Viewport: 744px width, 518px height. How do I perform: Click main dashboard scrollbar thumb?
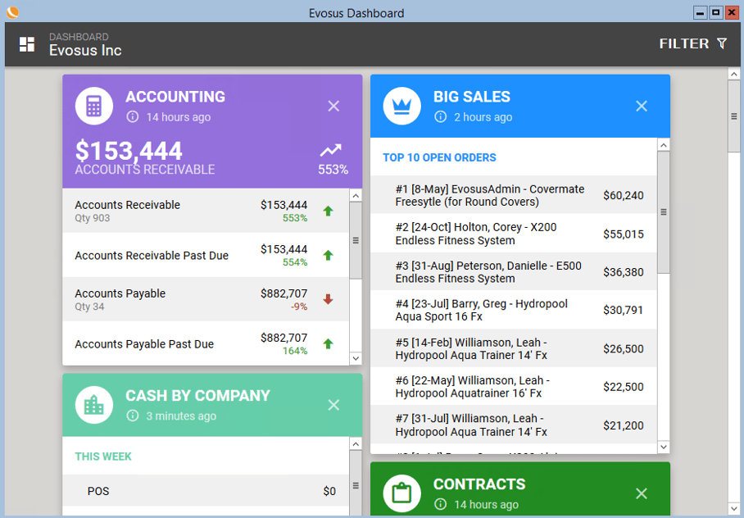point(734,117)
